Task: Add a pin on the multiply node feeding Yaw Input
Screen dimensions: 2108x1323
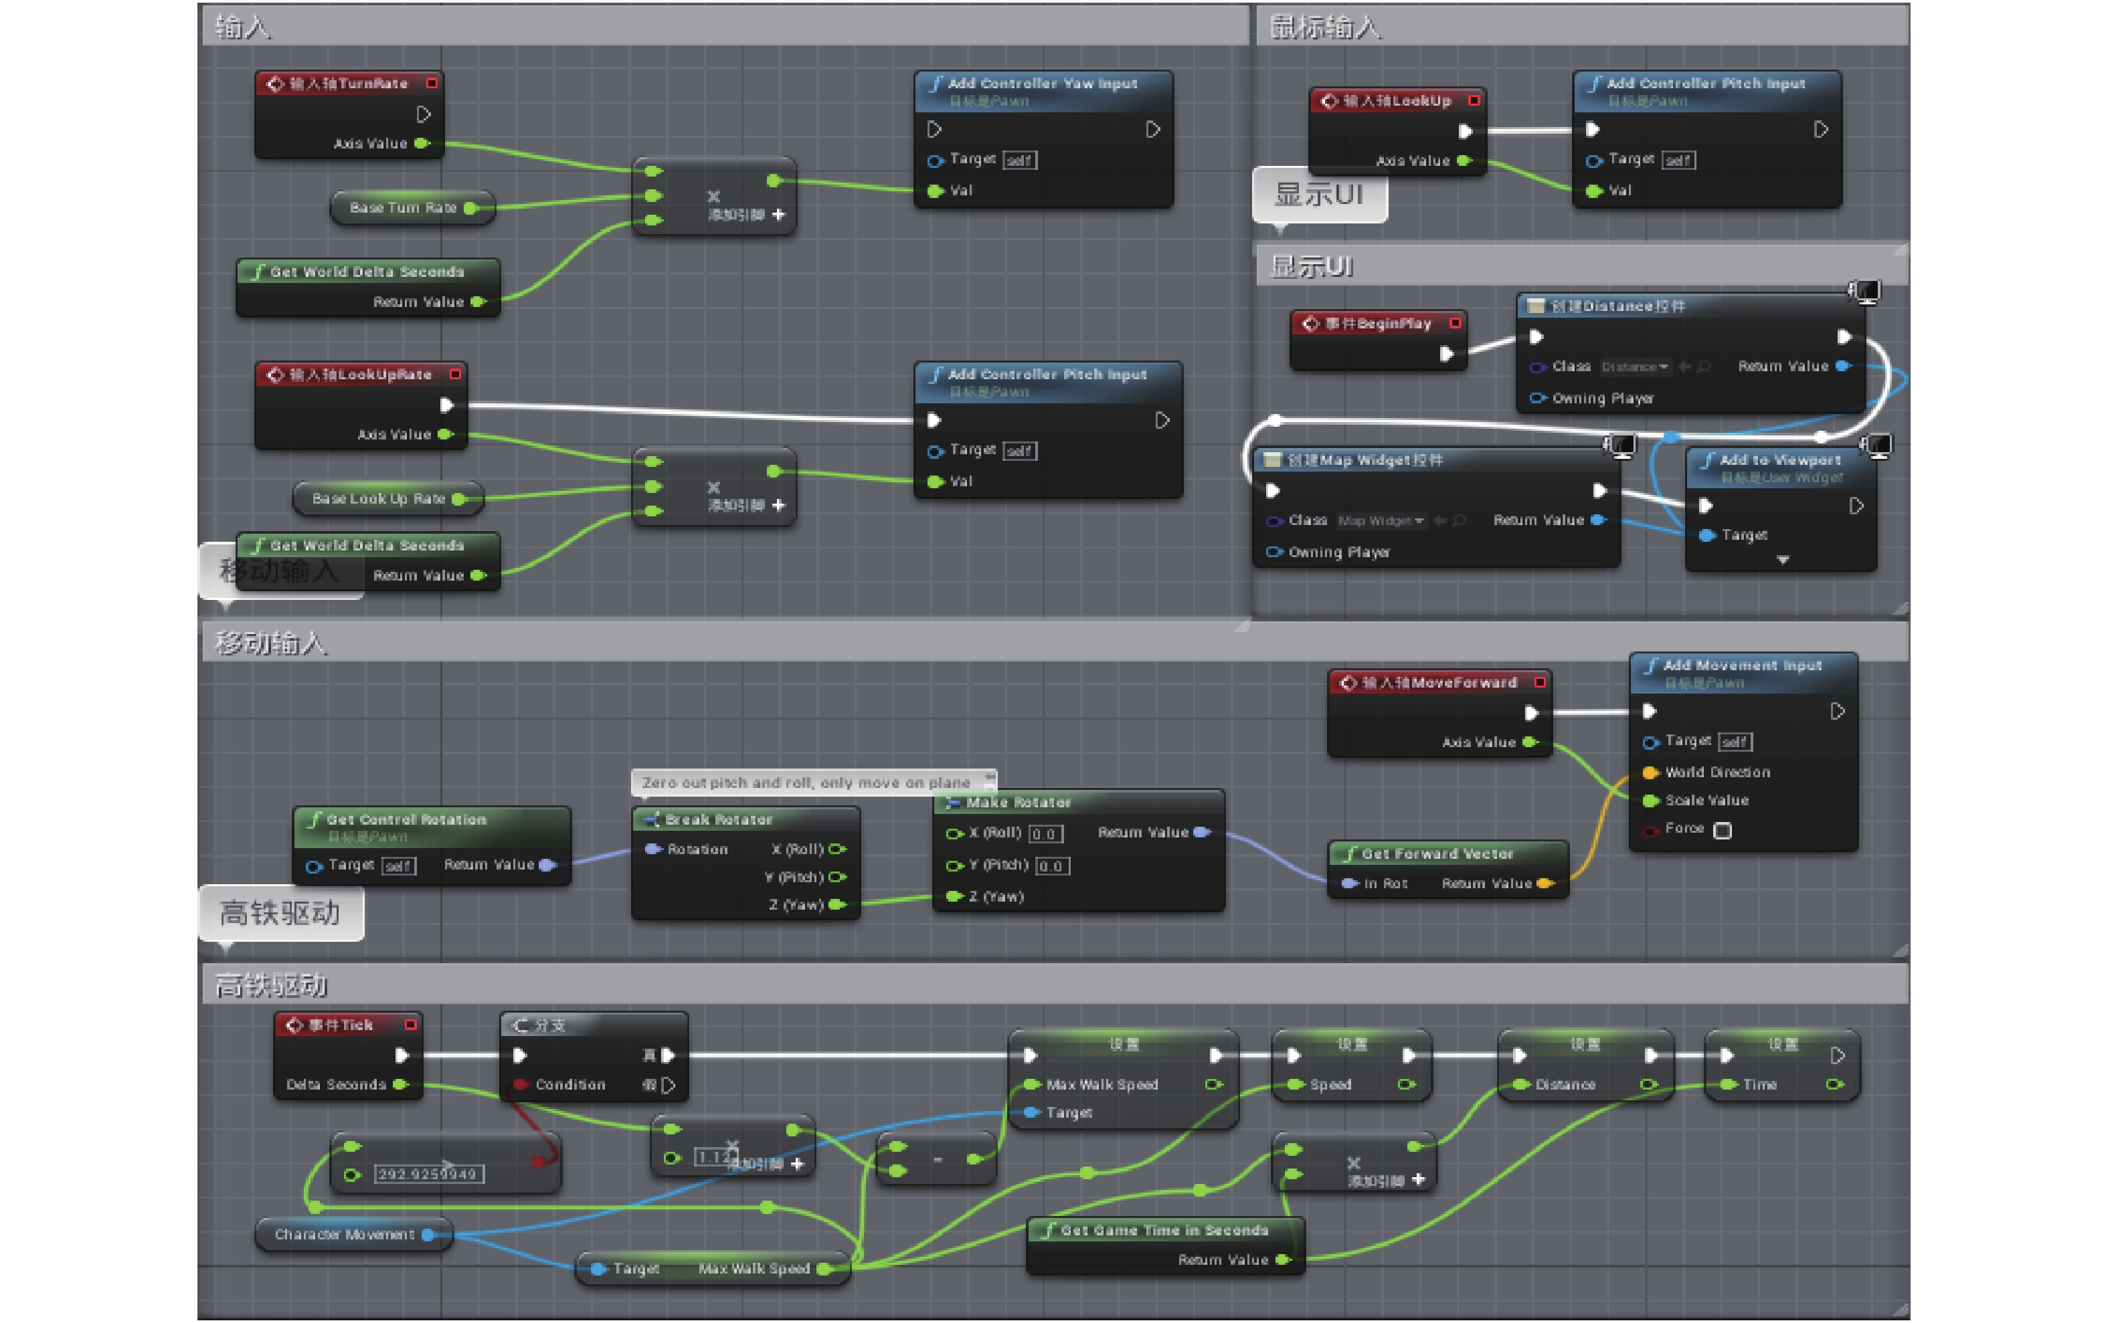Action: pos(778,215)
